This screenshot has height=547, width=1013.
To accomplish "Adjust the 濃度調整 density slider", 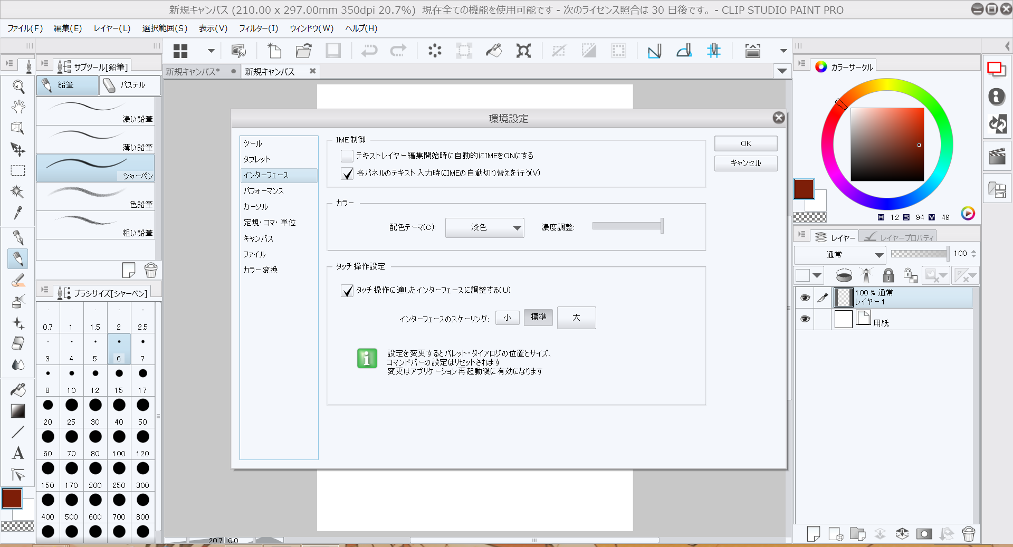I will point(627,226).
